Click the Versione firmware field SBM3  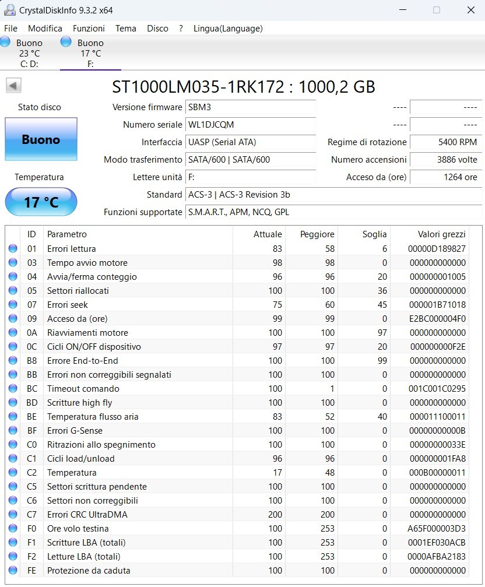click(x=251, y=107)
